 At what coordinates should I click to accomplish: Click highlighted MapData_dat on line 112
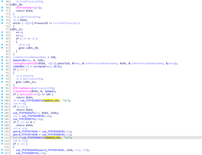(x=53, y=138)
